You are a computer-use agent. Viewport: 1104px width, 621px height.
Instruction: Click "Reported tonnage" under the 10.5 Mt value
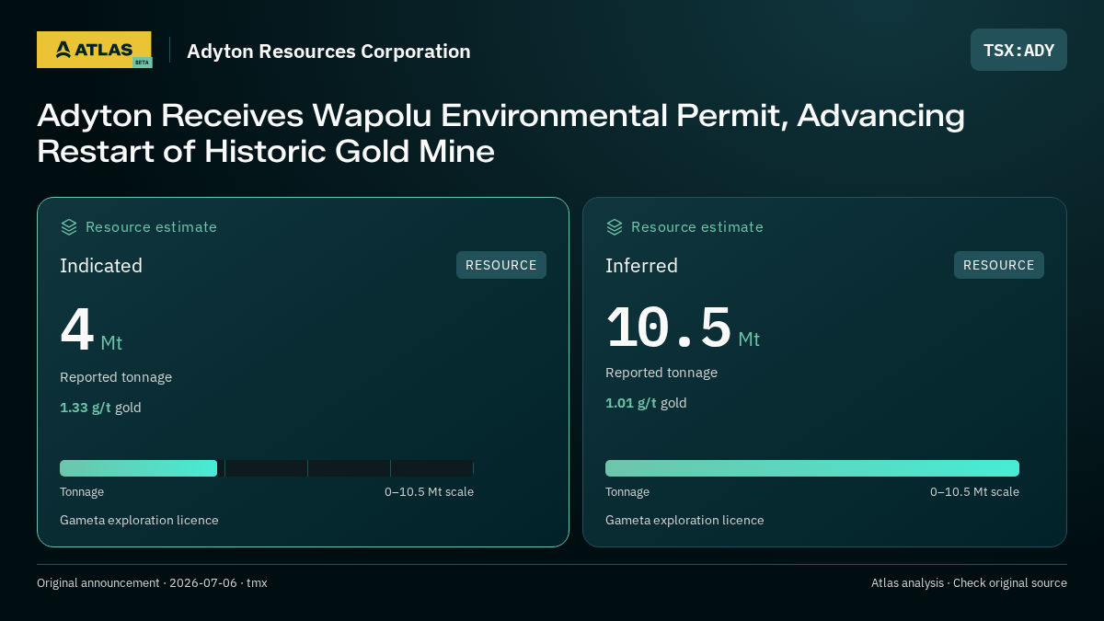coord(661,373)
